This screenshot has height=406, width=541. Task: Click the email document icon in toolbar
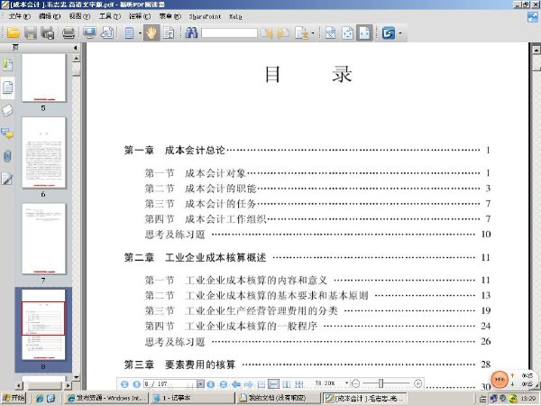point(107,33)
